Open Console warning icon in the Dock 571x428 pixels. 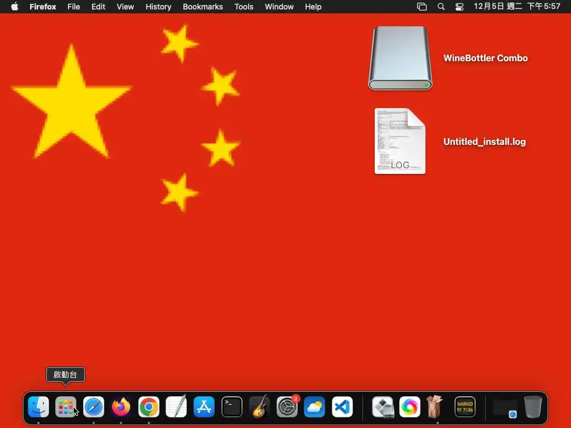point(465,406)
